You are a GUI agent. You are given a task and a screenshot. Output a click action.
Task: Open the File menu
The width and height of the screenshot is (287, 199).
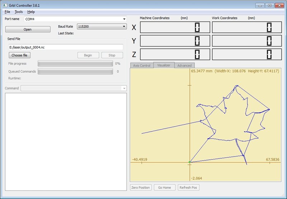pyautogui.click(x=7, y=12)
